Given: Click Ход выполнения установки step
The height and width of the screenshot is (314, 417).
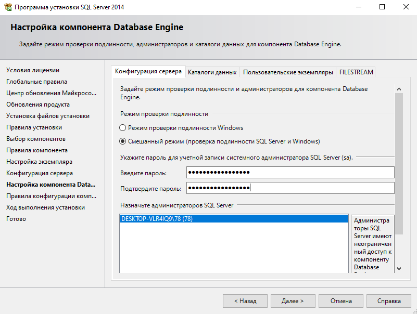Looking at the screenshot, I should pyautogui.click(x=45, y=207).
